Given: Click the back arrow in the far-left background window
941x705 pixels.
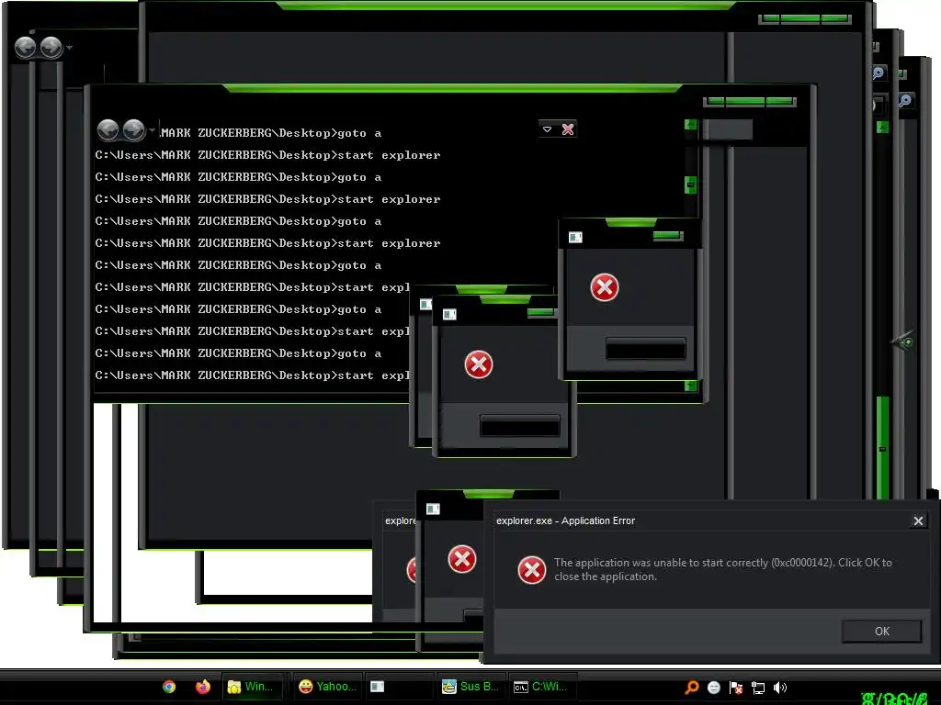Looking at the screenshot, I should (25, 48).
